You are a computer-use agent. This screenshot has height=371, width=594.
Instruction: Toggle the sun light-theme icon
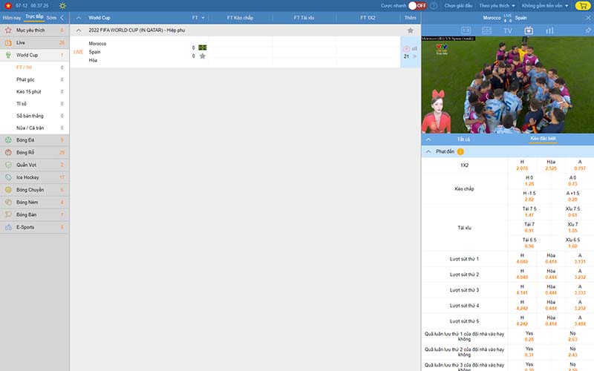[x=62, y=6]
